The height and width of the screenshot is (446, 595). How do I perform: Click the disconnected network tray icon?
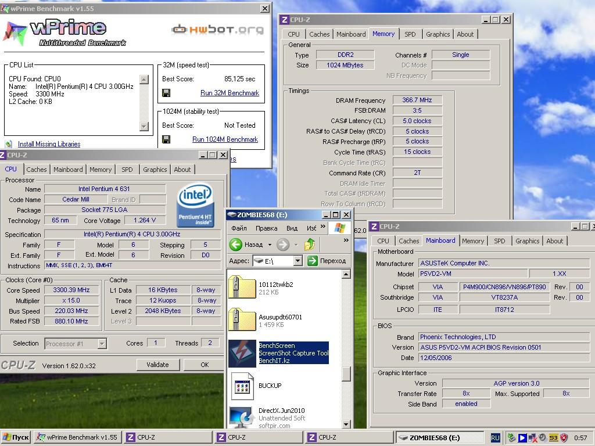click(x=532, y=438)
